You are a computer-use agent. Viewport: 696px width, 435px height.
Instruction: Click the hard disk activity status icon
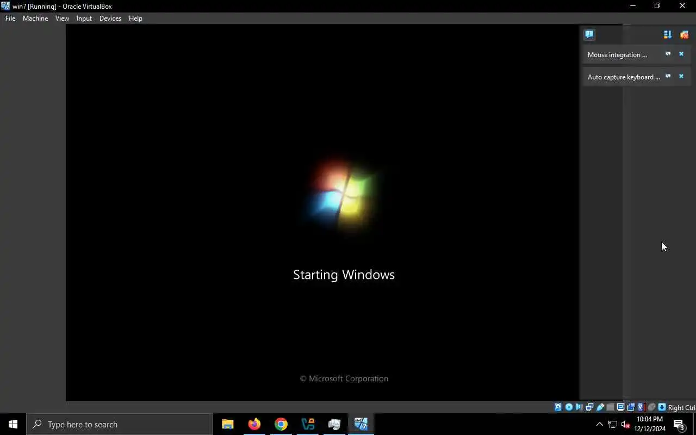(x=558, y=407)
